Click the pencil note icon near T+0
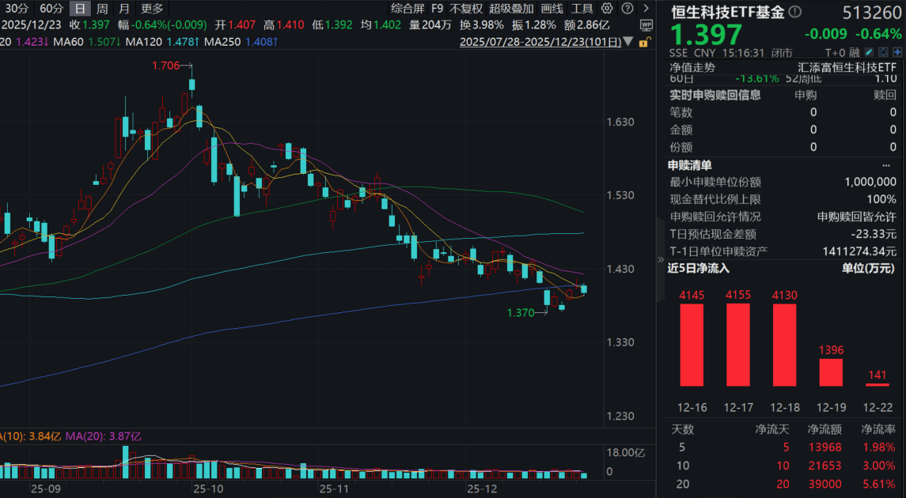Viewport: 906px width, 498px height. click(867, 54)
